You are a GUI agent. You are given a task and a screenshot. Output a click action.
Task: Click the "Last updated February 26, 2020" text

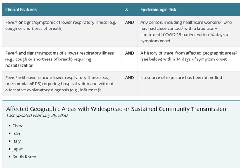(37, 116)
